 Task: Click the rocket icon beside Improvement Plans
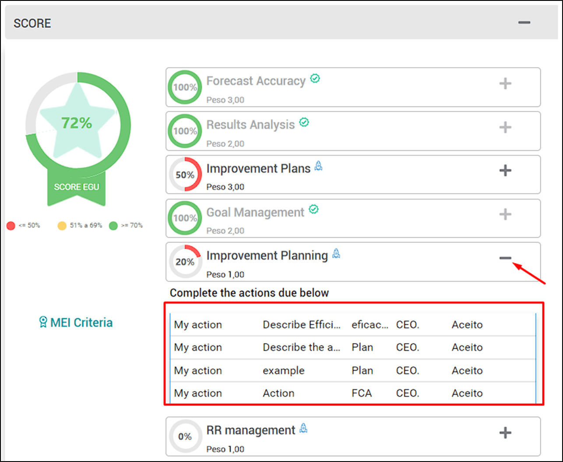[319, 166]
